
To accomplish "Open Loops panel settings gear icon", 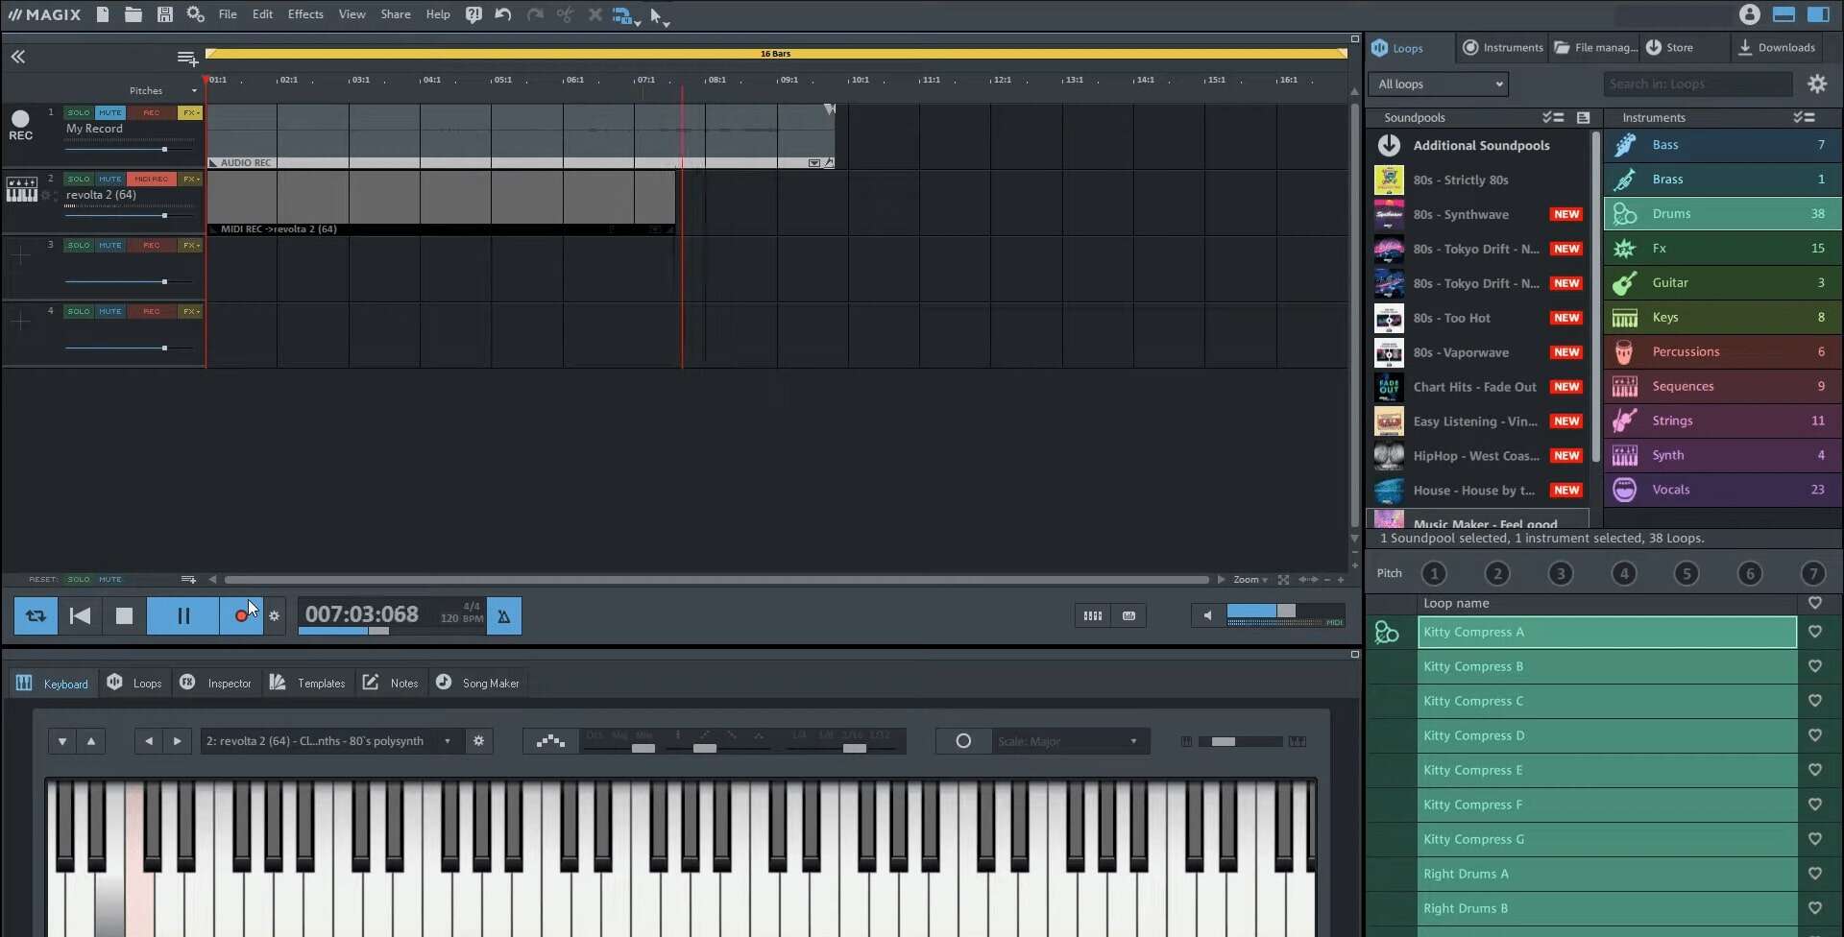I will tap(1818, 84).
